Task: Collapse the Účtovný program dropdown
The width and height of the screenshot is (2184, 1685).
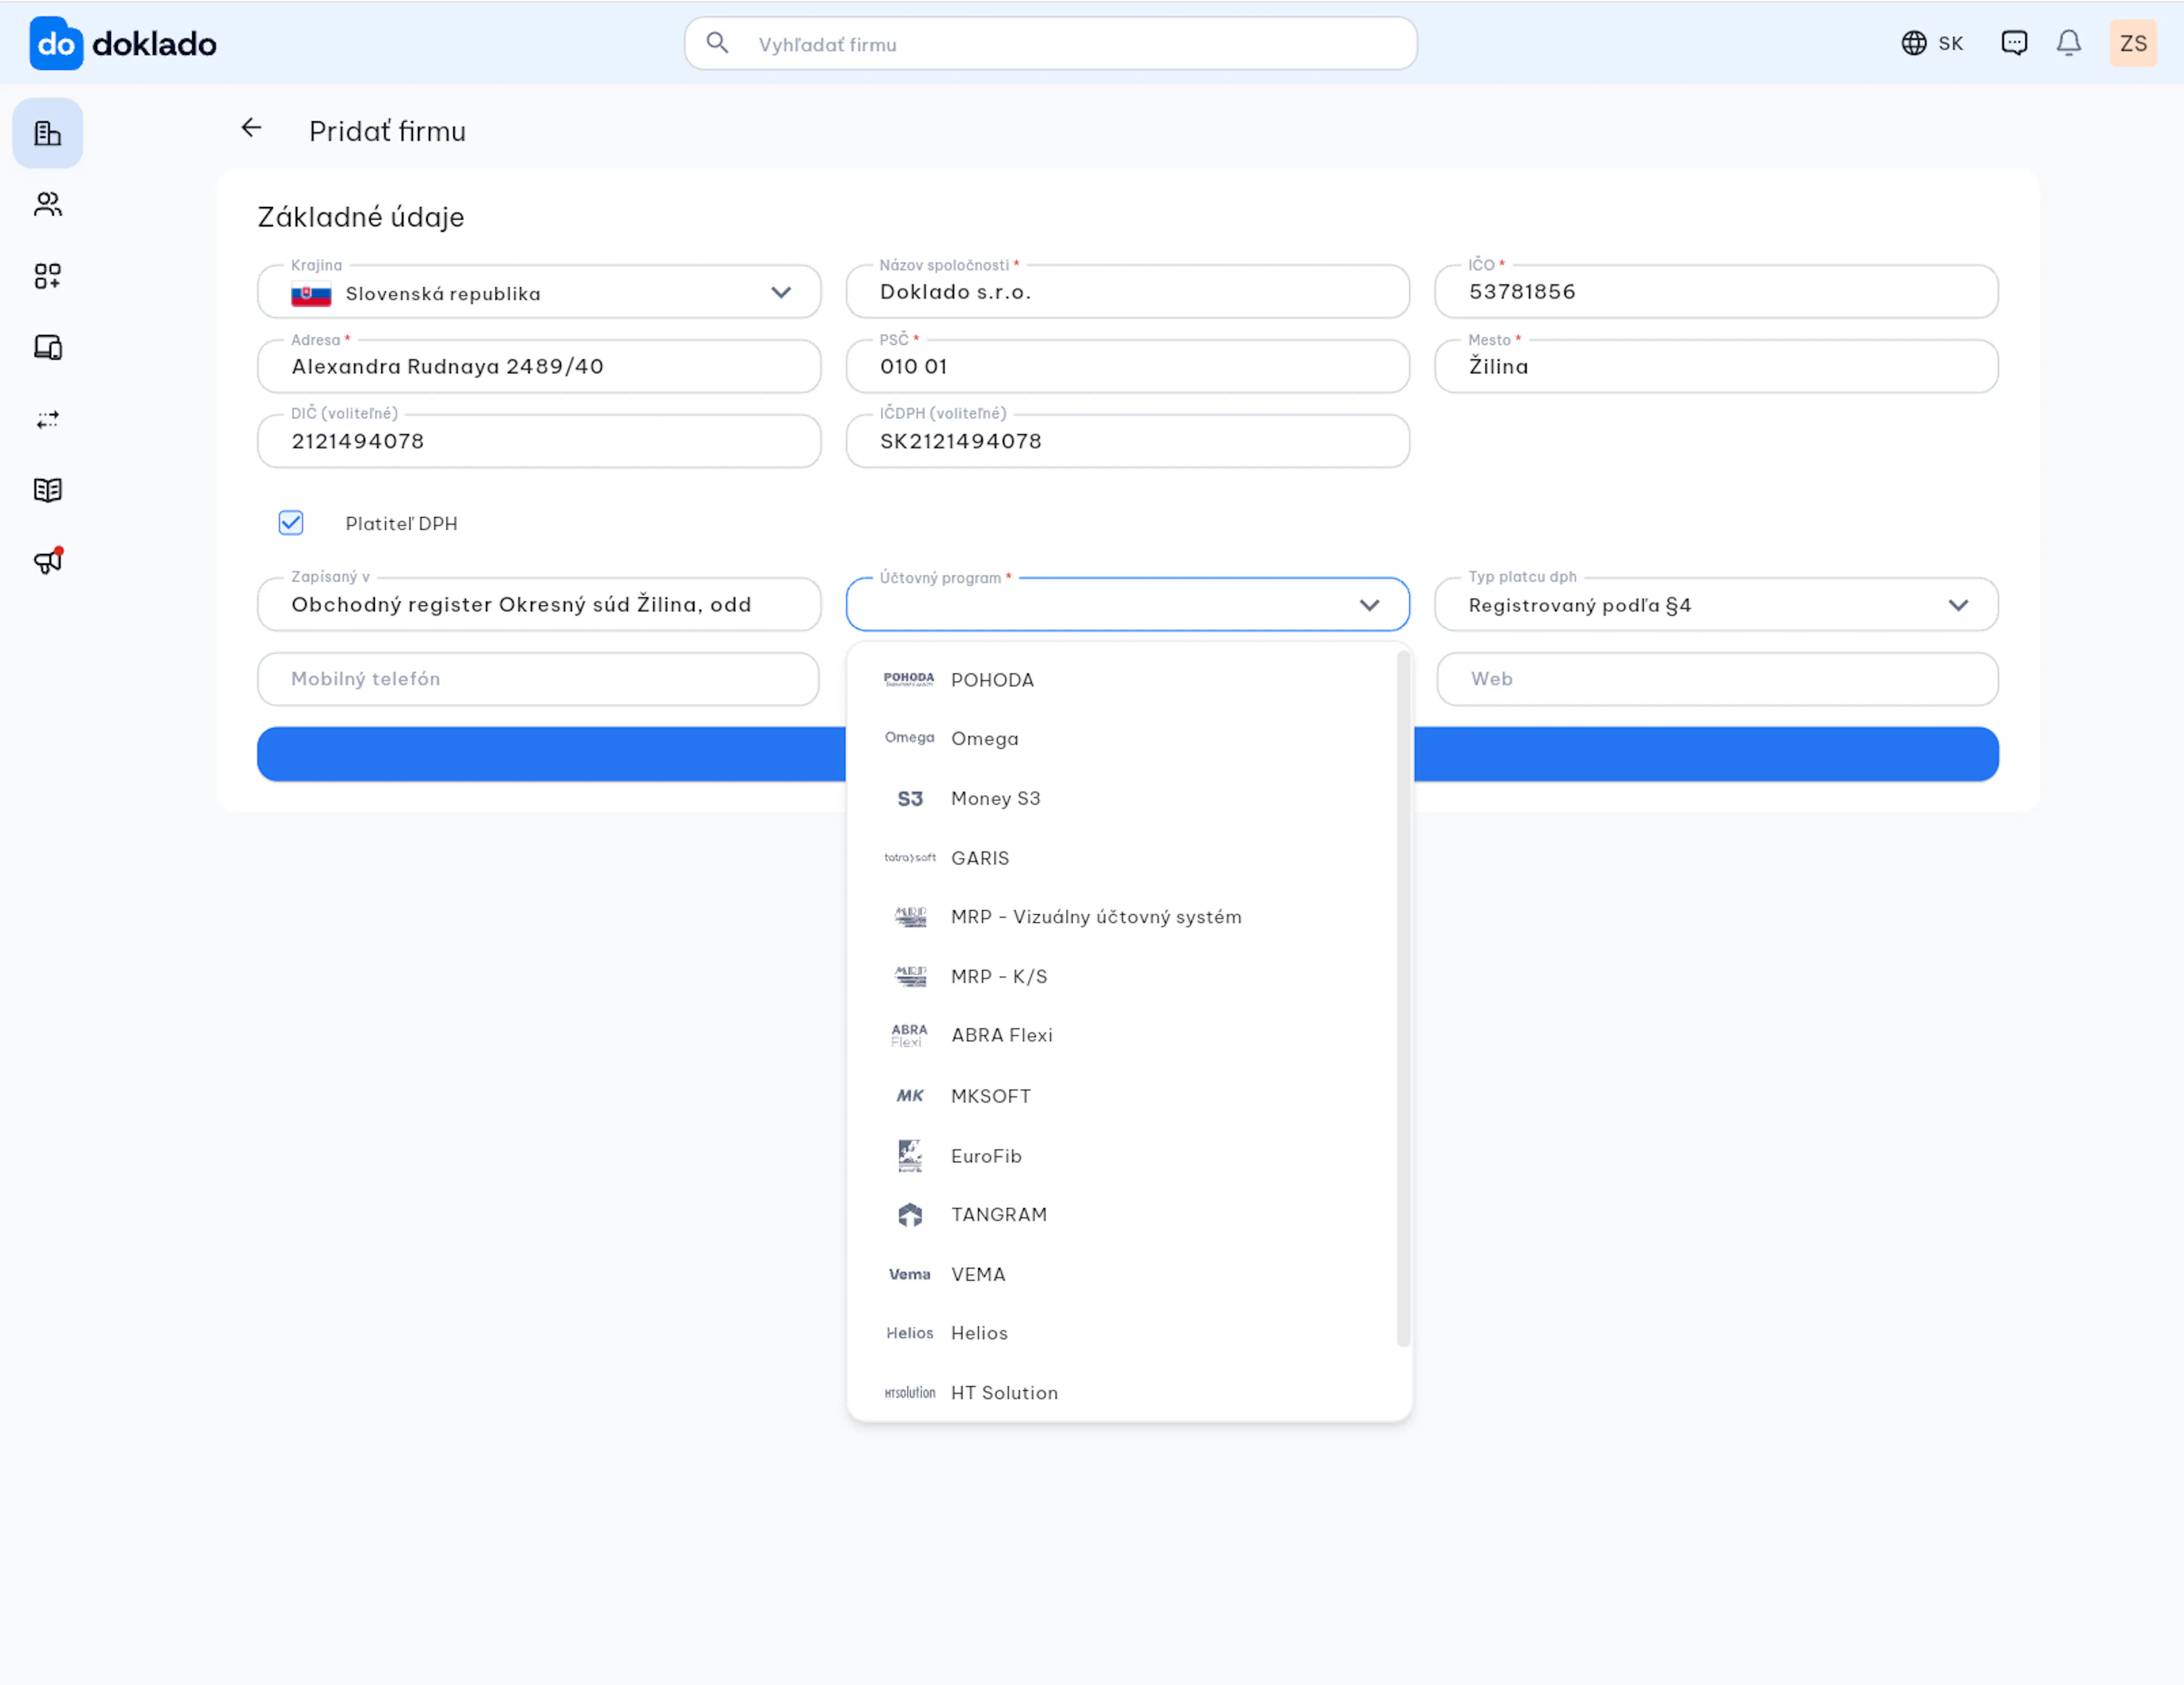Action: pos(1128,604)
